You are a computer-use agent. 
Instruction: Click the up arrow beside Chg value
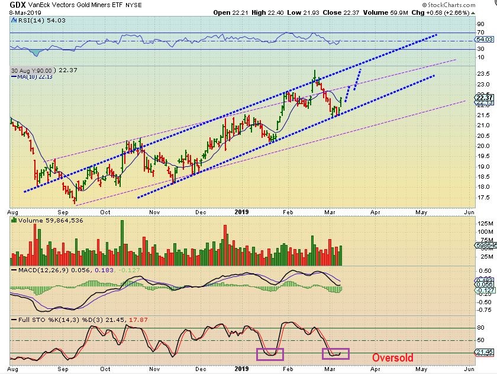coord(473,13)
